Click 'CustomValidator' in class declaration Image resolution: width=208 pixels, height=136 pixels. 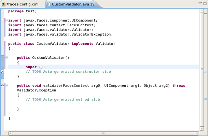(53, 44)
